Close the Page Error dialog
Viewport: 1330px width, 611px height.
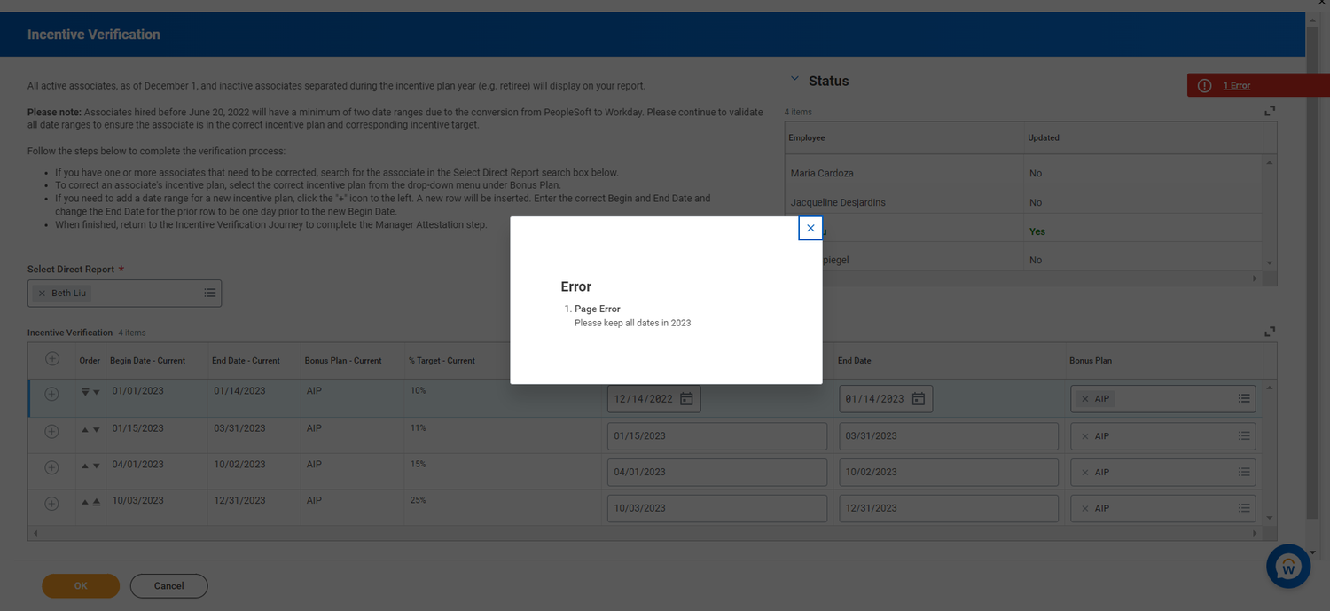click(810, 228)
